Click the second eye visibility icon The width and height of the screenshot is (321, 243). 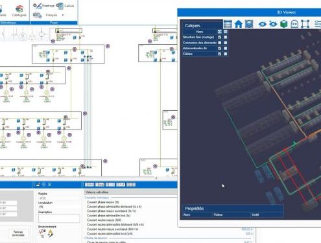tap(273, 24)
